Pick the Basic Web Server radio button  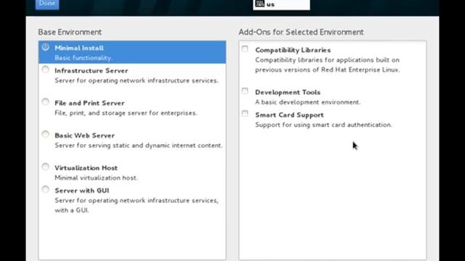[45, 134]
